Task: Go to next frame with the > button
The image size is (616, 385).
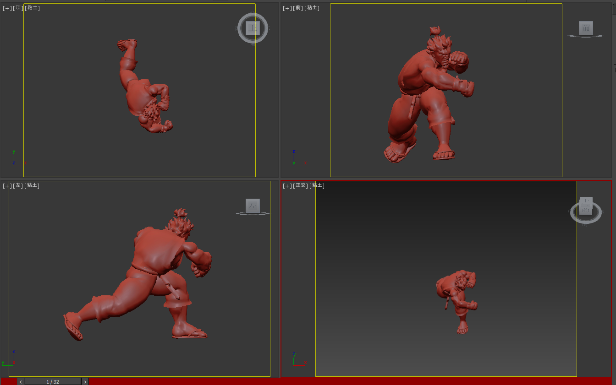Action: tap(85, 381)
